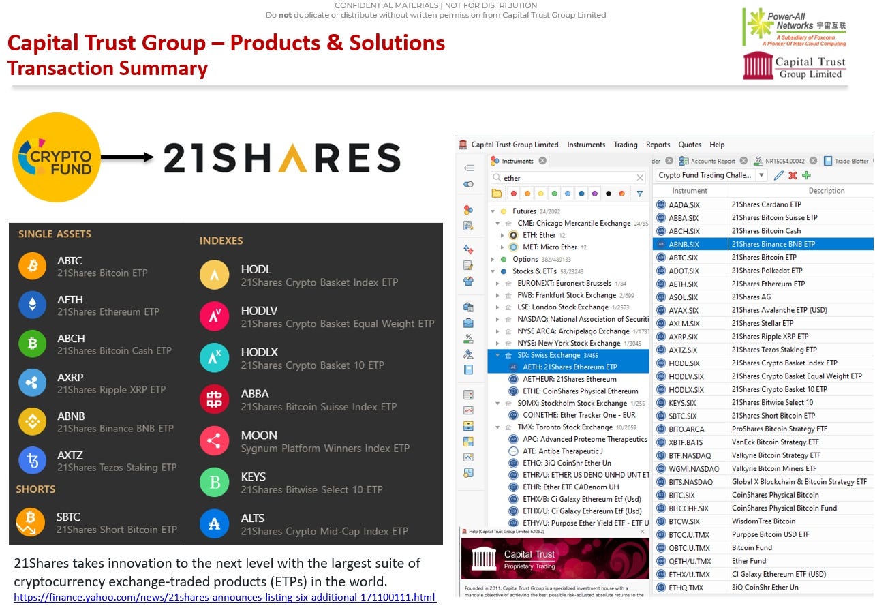The height and width of the screenshot is (608, 875).
Task: Click the HODLV index icon on the slide
Action: pyautogui.click(x=214, y=316)
